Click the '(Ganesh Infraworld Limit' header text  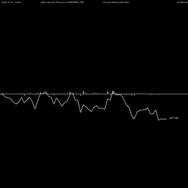(x=116, y=2)
